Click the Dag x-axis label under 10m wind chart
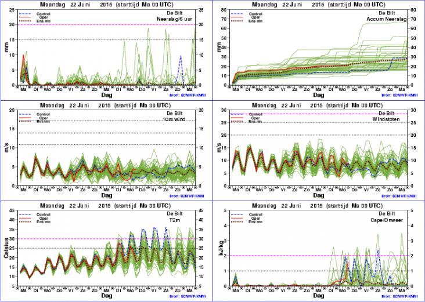The image size is (425, 302). [107, 196]
